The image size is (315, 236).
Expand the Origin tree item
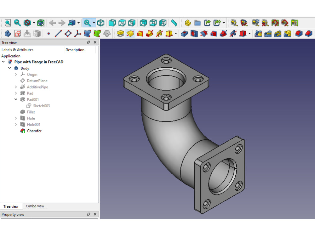[x=15, y=74]
